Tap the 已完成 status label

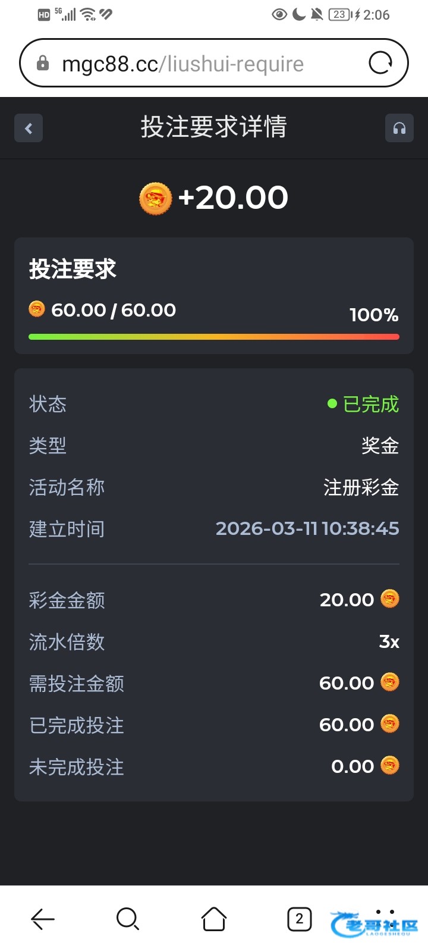tap(370, 405)
